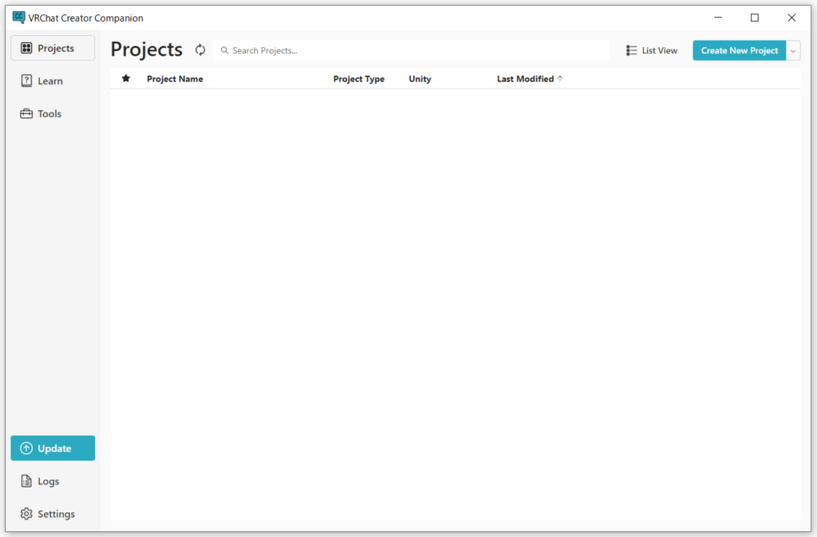
Task: Click the Update button in the sidebar
Action: [x=53, y=448]
